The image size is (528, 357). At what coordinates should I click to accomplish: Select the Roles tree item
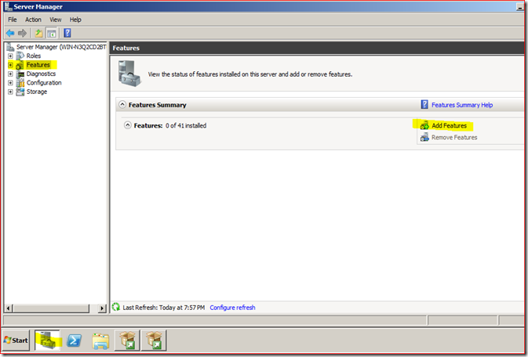point(34,56)
